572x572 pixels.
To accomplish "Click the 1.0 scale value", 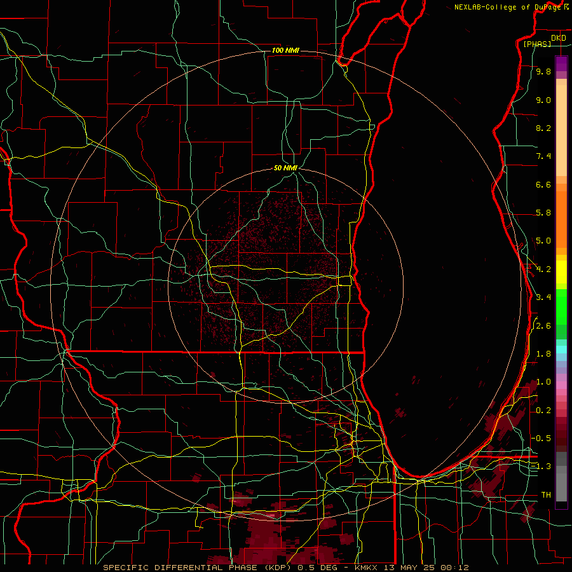I will [x=543, y=382].
